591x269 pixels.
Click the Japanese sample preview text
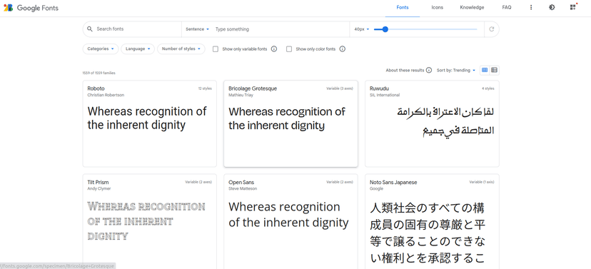coord(428,233)
